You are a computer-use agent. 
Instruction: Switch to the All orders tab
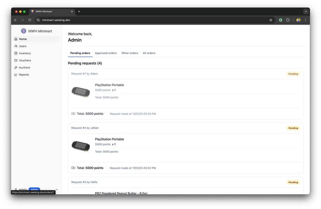[x=149, y=53]
